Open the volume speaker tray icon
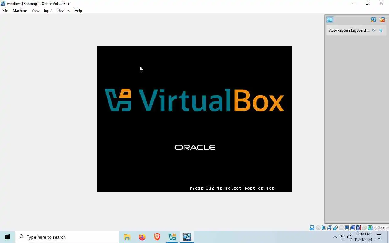 coord(350,237)
